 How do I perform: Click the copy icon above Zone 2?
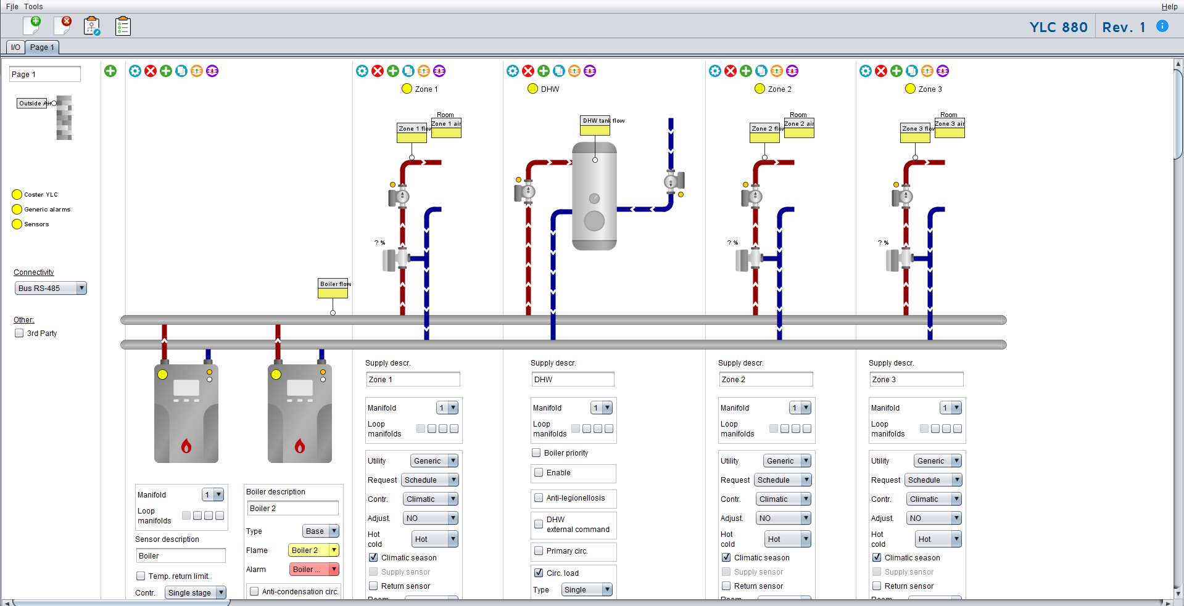click(761, 71)
